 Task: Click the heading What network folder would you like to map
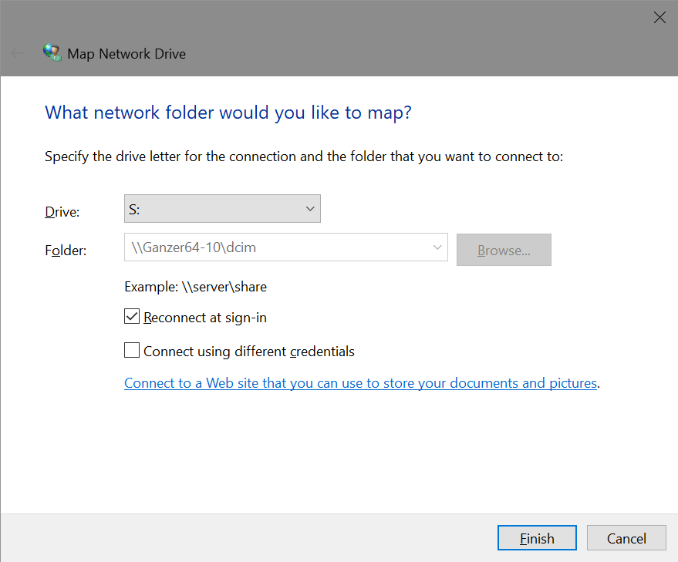point(228,113)
